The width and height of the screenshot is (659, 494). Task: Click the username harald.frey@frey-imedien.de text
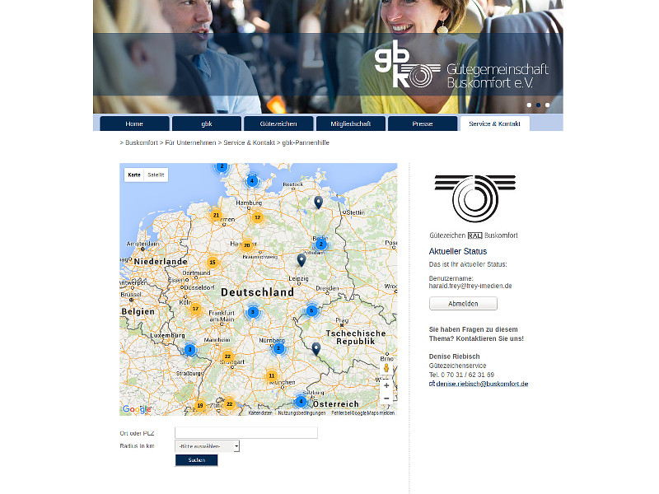click(470, 286)
